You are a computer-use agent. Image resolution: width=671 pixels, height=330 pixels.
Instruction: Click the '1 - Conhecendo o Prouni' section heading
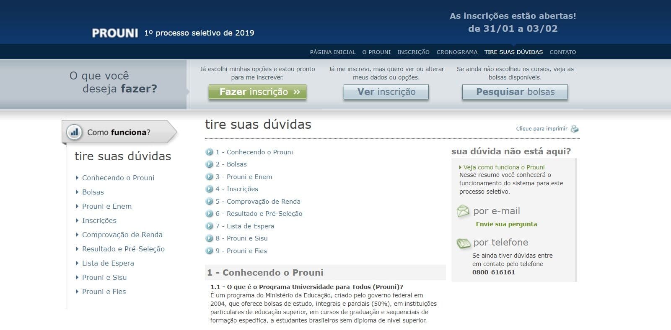pos(265,273)
